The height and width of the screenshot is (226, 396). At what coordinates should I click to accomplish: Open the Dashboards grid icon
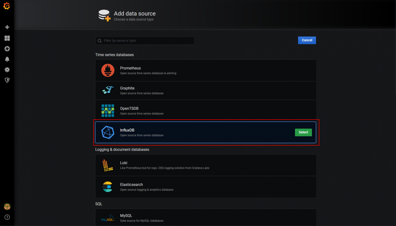point(7,38)
